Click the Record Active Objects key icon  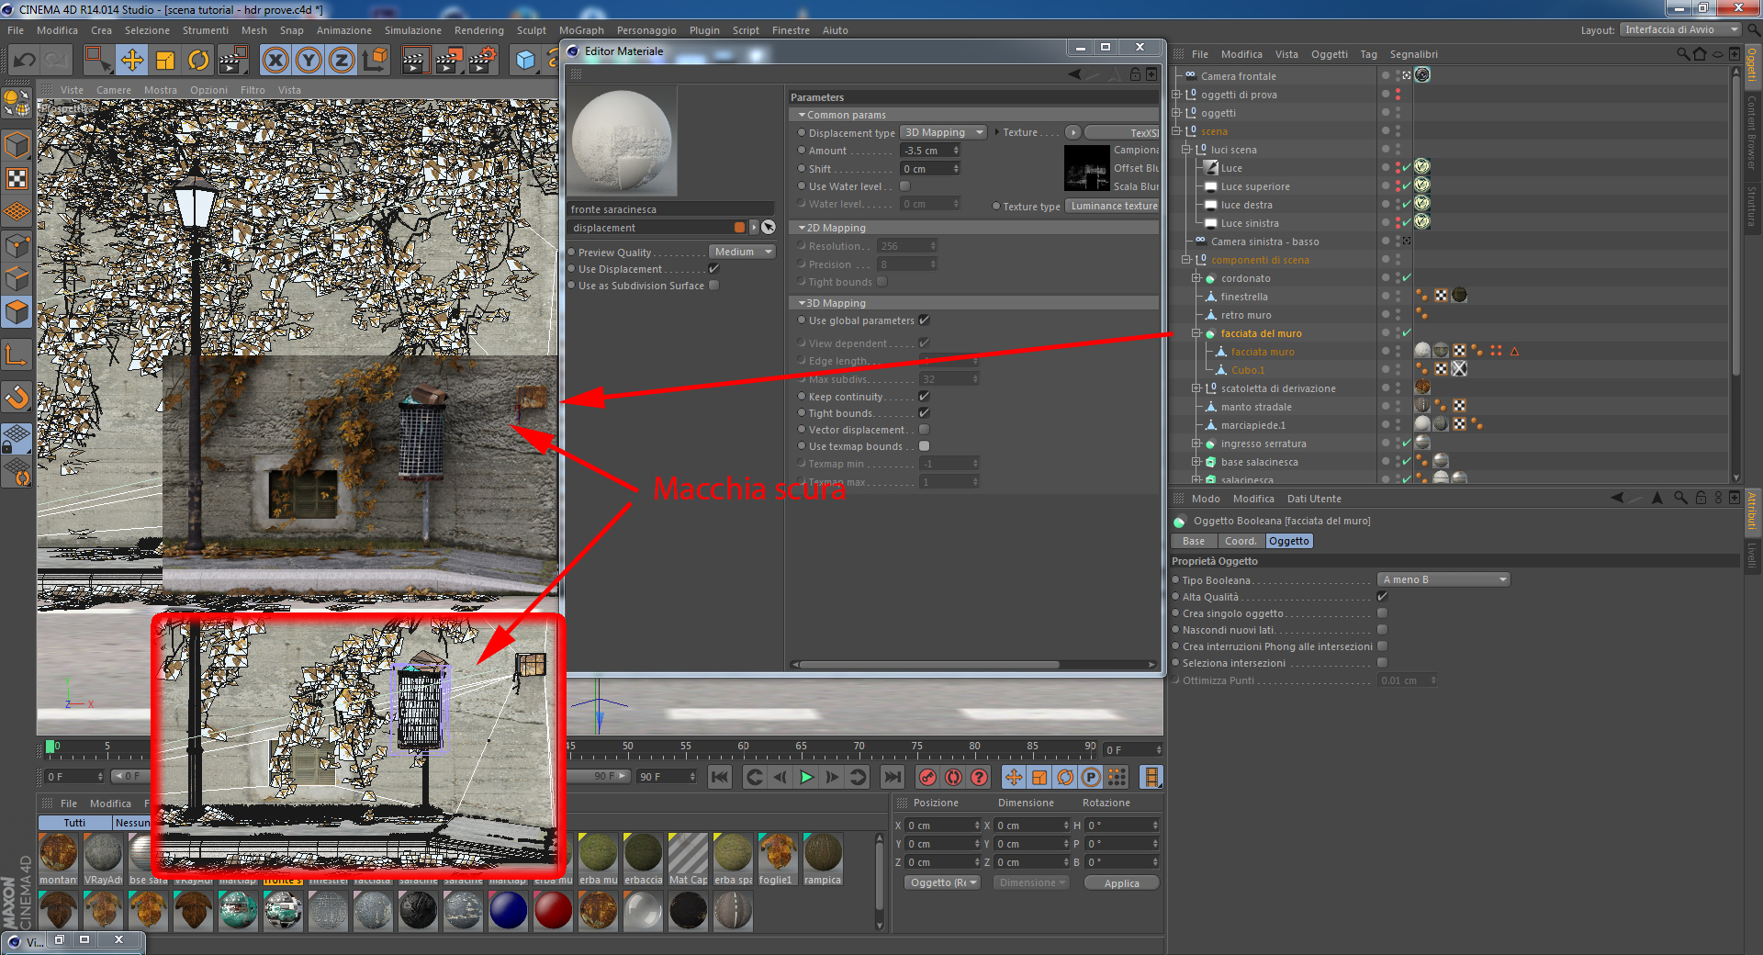tap(928, 777)
